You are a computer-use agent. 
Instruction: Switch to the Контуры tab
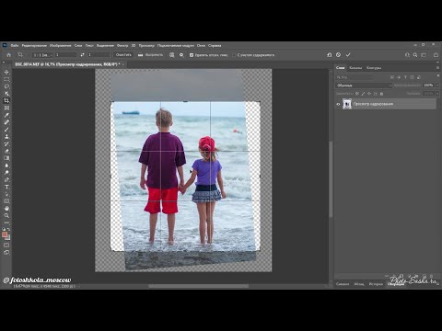(374, 68)
